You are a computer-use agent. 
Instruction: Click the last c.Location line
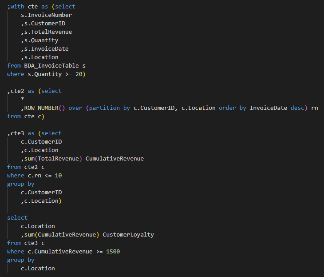click(x=38, y=269)
